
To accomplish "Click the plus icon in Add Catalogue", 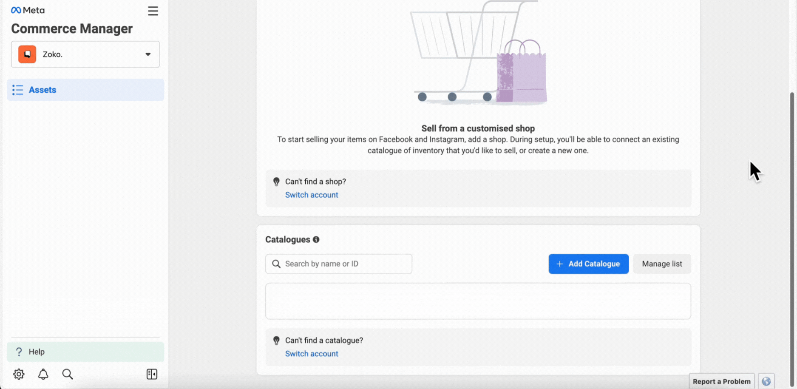I will 560,264.
